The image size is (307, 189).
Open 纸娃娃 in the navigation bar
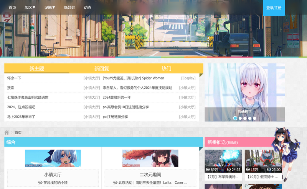[69, 8]
